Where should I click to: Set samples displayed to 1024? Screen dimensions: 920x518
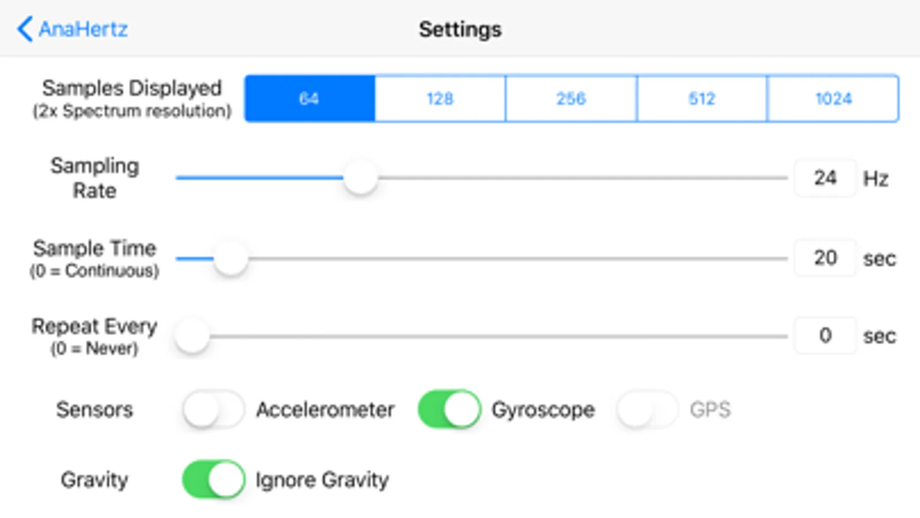point(833,98)
